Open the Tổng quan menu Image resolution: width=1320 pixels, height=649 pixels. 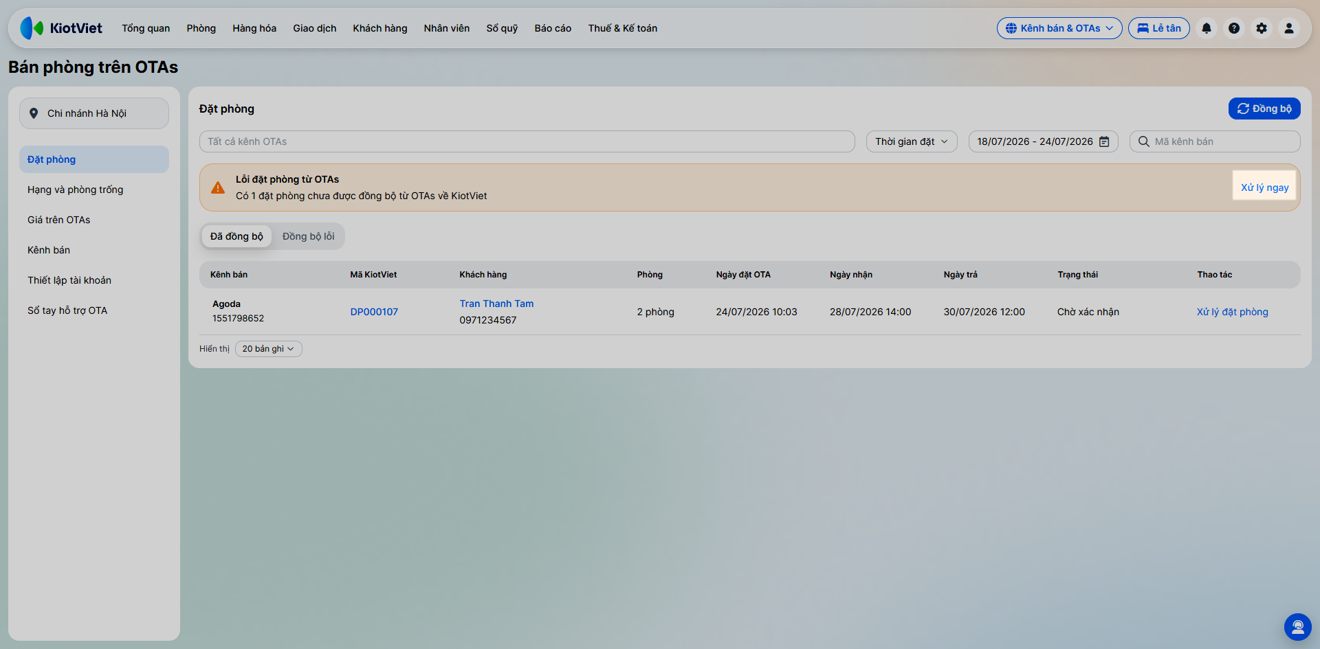coord(146,28)
